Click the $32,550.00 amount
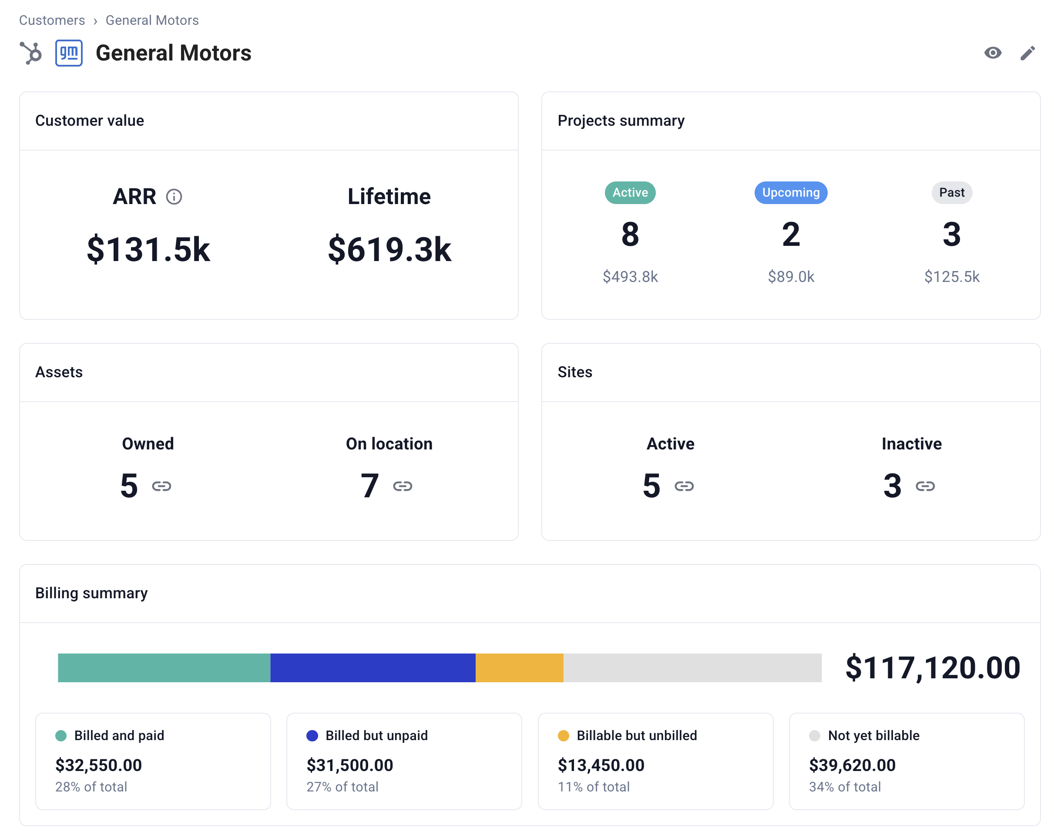The image size is (1054, 838). tap(98, 765)
